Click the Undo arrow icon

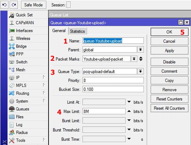[4, 5]
